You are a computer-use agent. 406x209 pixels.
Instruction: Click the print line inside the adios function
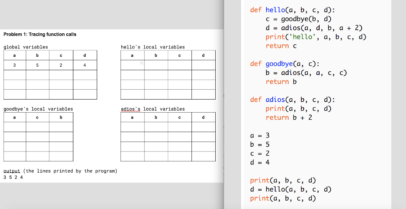point(299,109)
